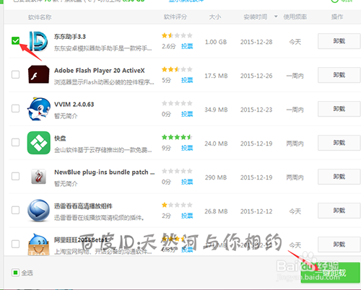Click the 快盘 green star rating
Screen dimensions: 361x290
tap(177, 137)
